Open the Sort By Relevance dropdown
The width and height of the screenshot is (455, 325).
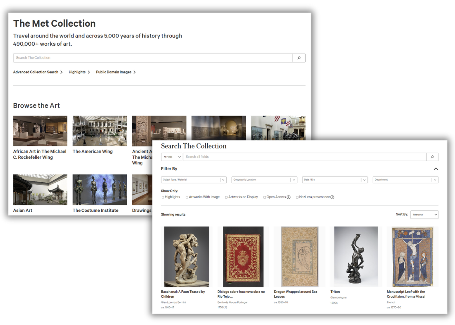click(x=424, y=214)
